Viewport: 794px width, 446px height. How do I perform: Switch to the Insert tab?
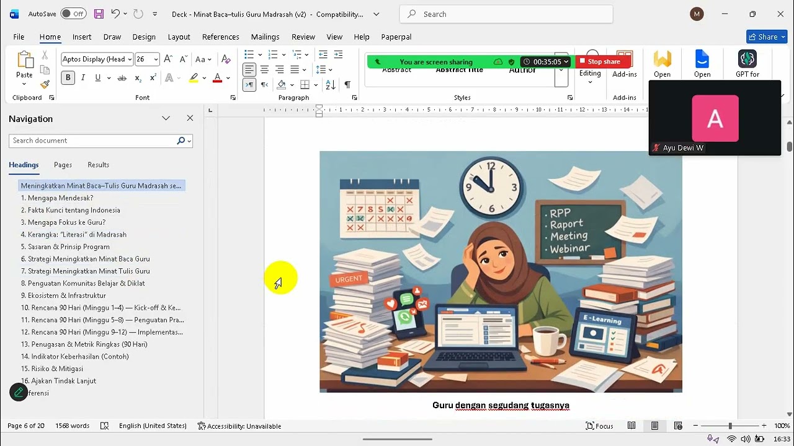82,37
